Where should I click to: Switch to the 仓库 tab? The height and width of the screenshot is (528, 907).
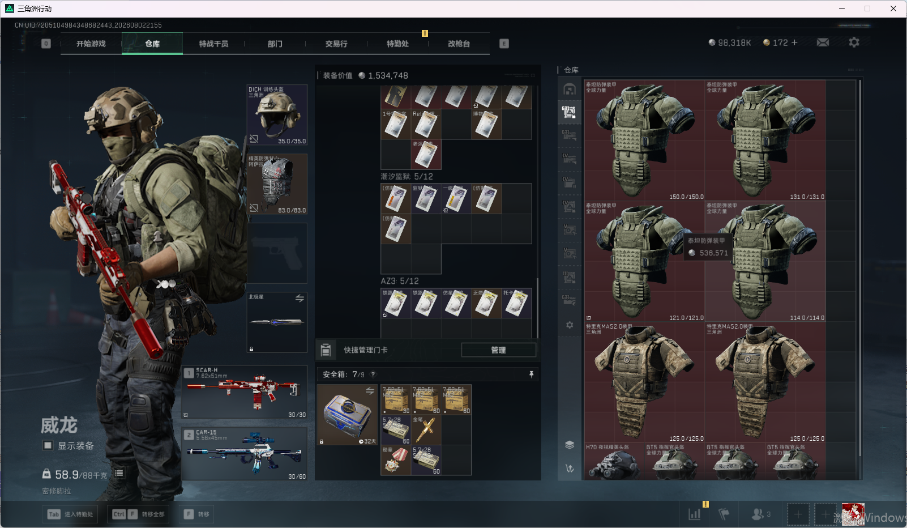(x=152, y=44)
